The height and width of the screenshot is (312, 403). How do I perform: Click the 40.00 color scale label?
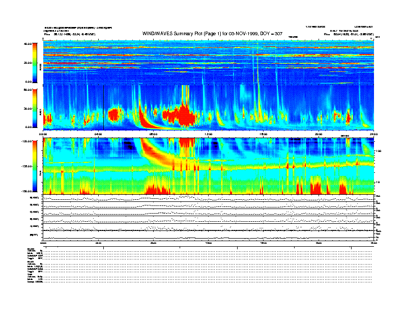click(27, 44)
